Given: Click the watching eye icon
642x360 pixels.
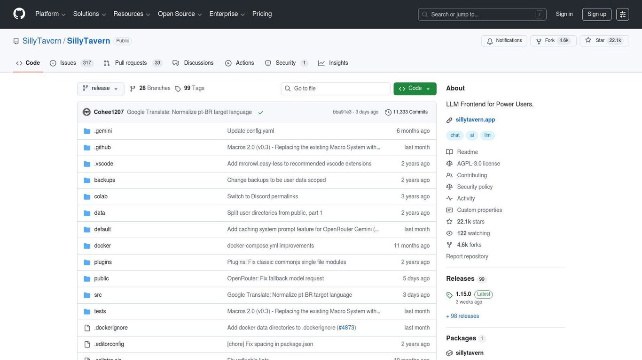Looking at the screenshot, I should coord(449,233).
